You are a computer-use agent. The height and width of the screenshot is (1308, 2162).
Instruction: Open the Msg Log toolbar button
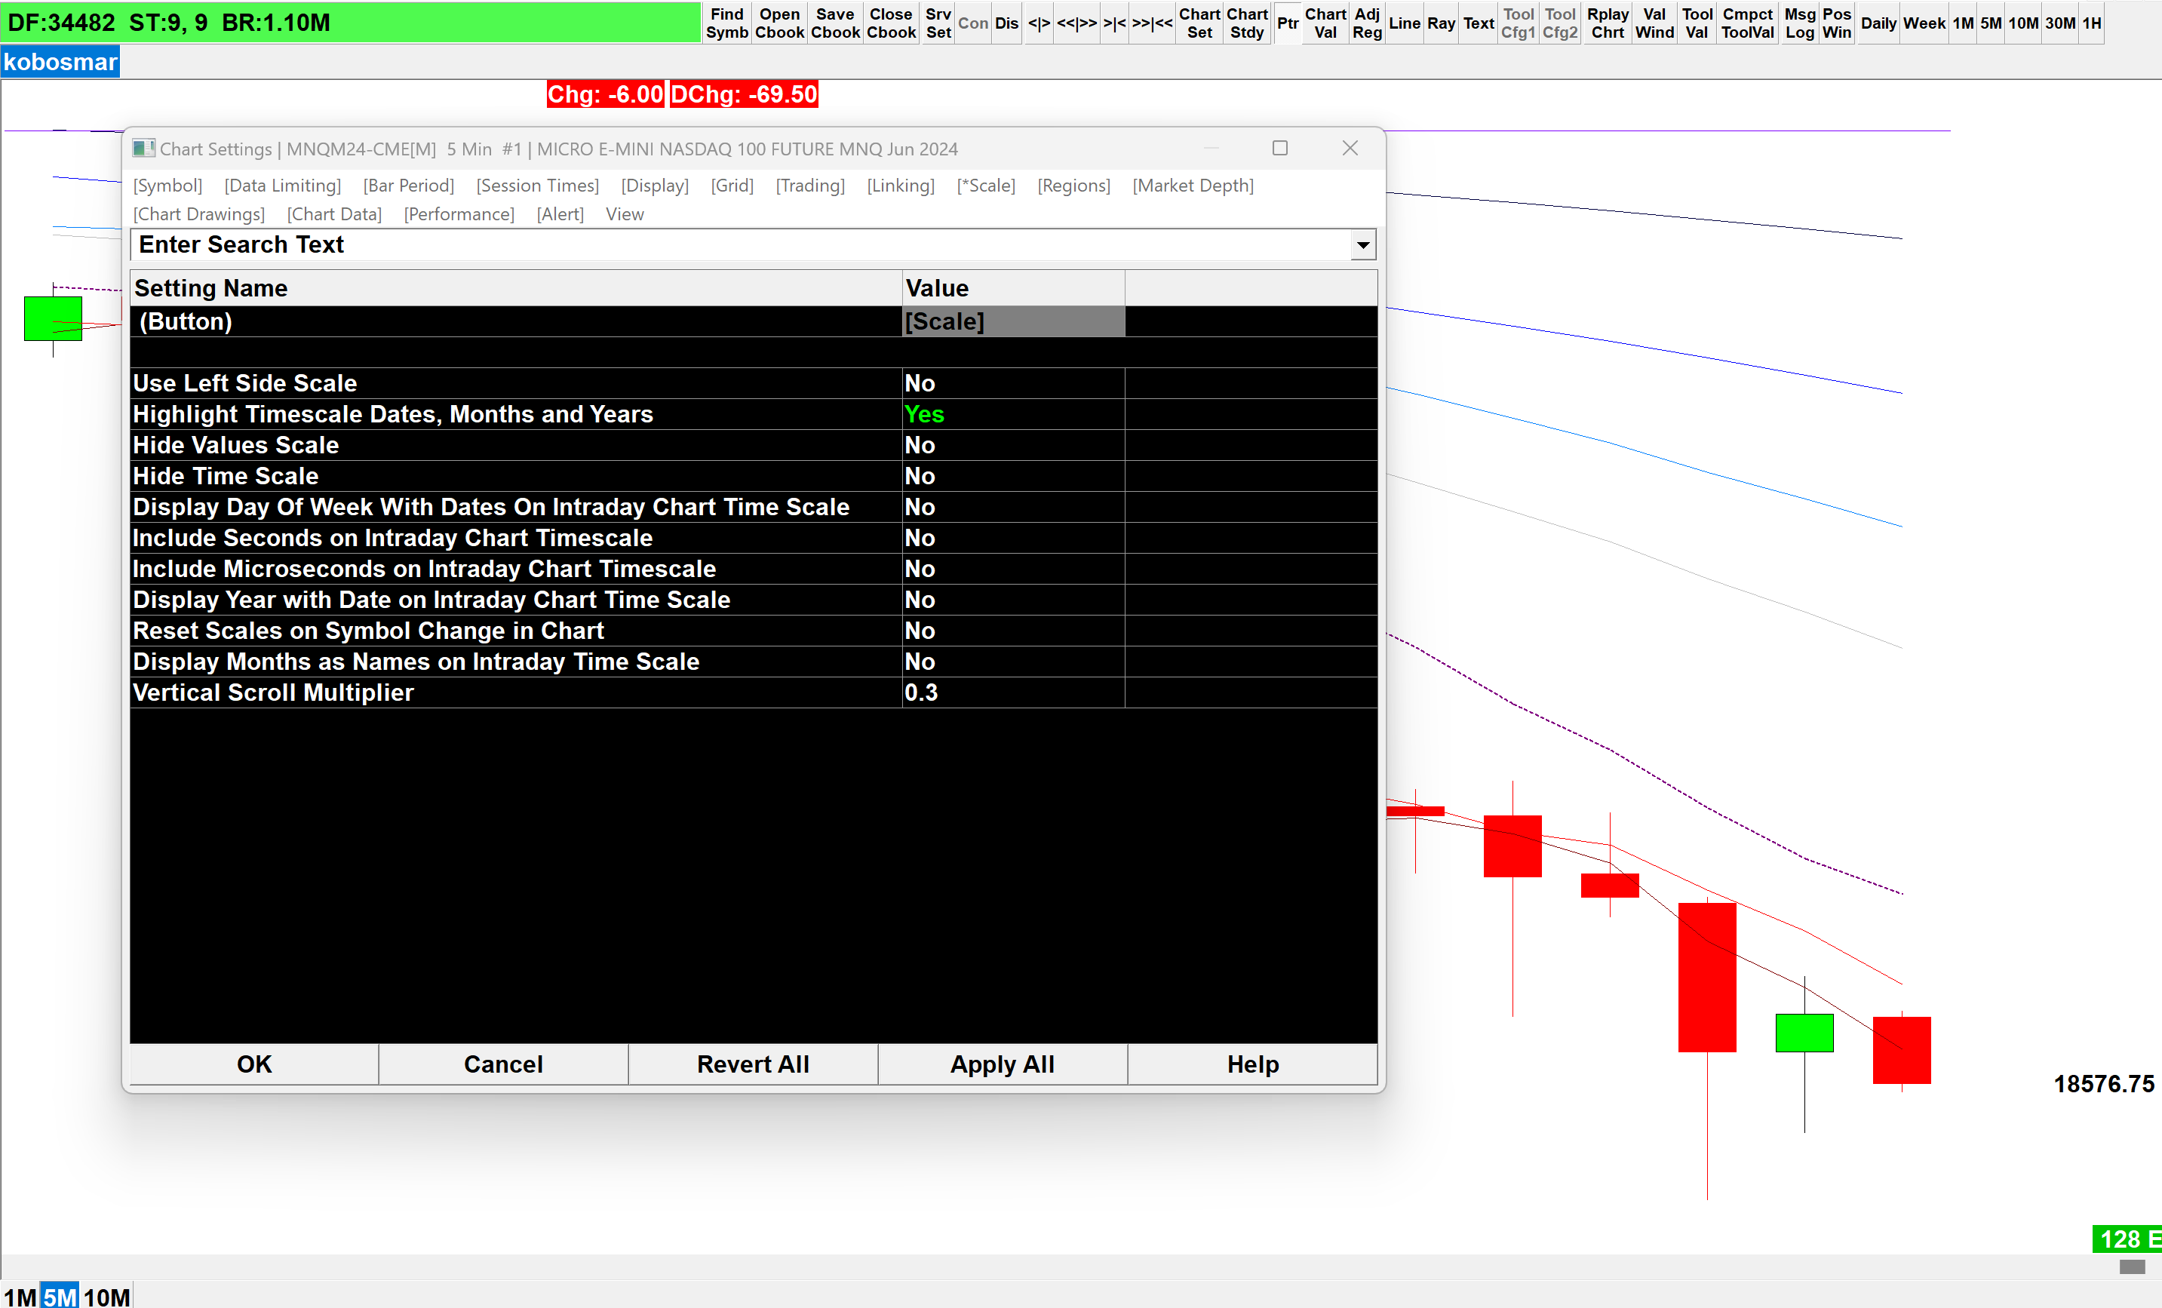tap(1798, 23)
